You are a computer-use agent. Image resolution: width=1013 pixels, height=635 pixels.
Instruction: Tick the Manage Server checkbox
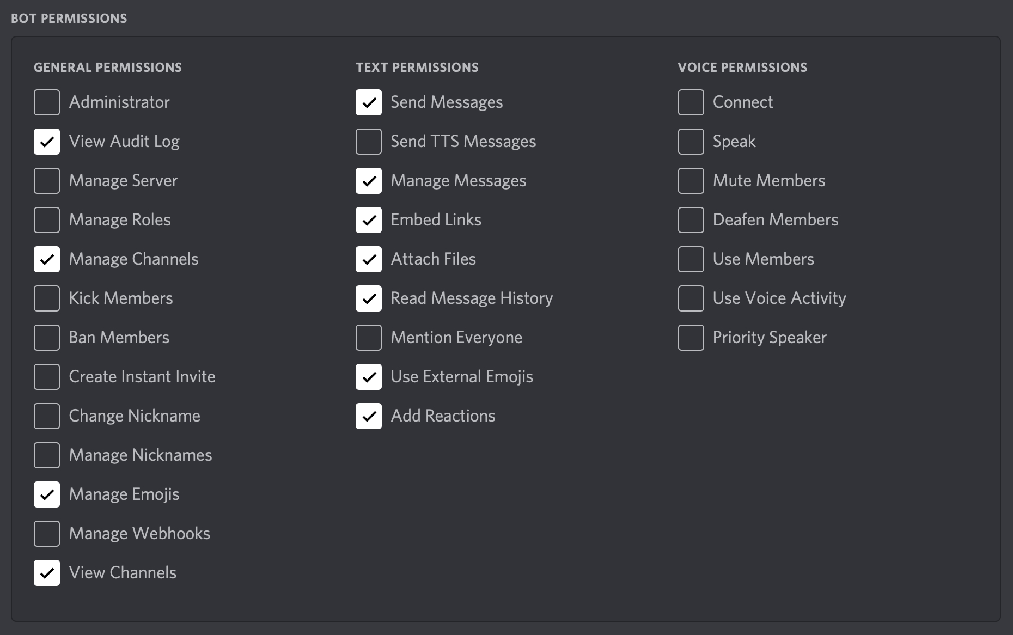(x=47, y=181)
